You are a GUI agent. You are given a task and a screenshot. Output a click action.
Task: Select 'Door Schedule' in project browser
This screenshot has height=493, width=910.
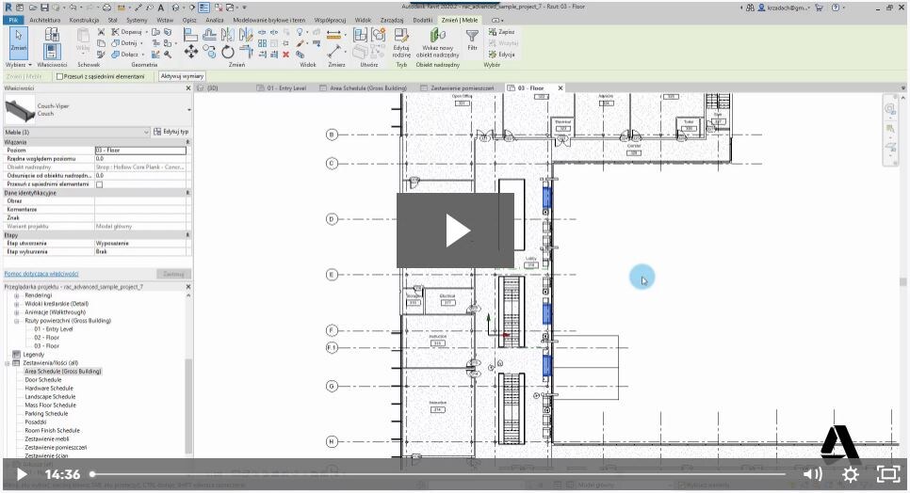(43, 380)
